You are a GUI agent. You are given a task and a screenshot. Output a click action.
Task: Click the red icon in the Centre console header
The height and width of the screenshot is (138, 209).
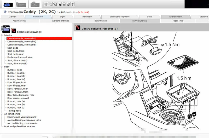click(x=78, y=28)
